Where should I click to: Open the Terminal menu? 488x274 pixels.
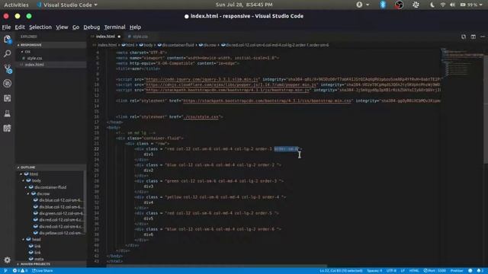tap(115, 27)
